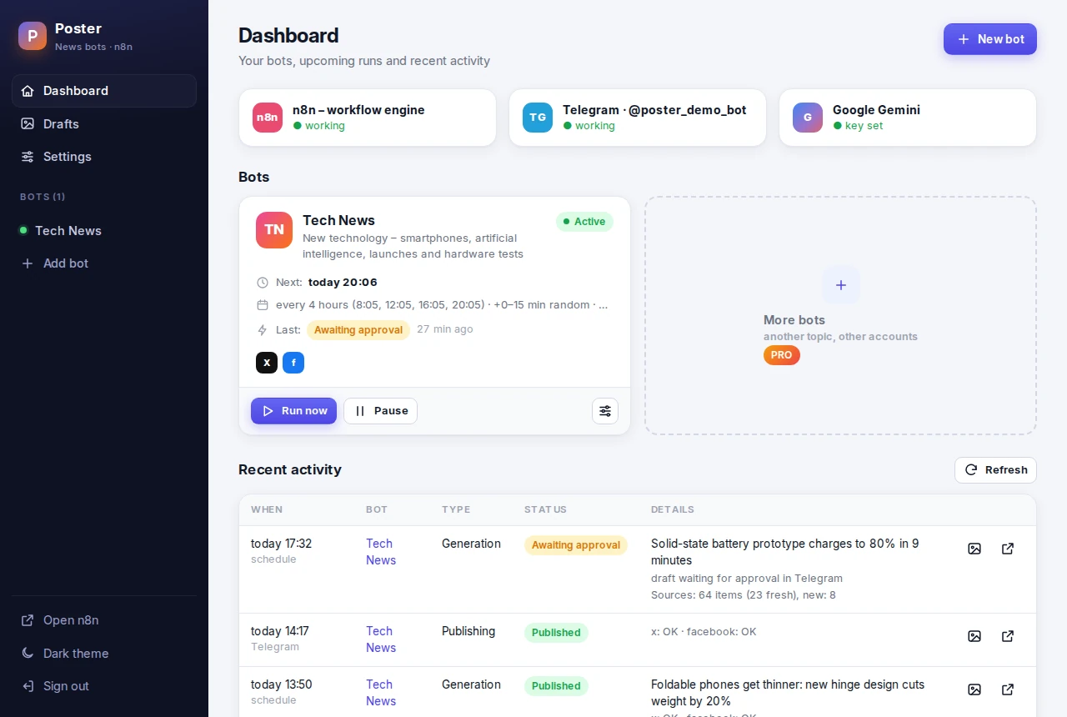Run the Tech News bot now
Image resolution: width=1067 pixels, height=717 pixels.
[294, 411]
